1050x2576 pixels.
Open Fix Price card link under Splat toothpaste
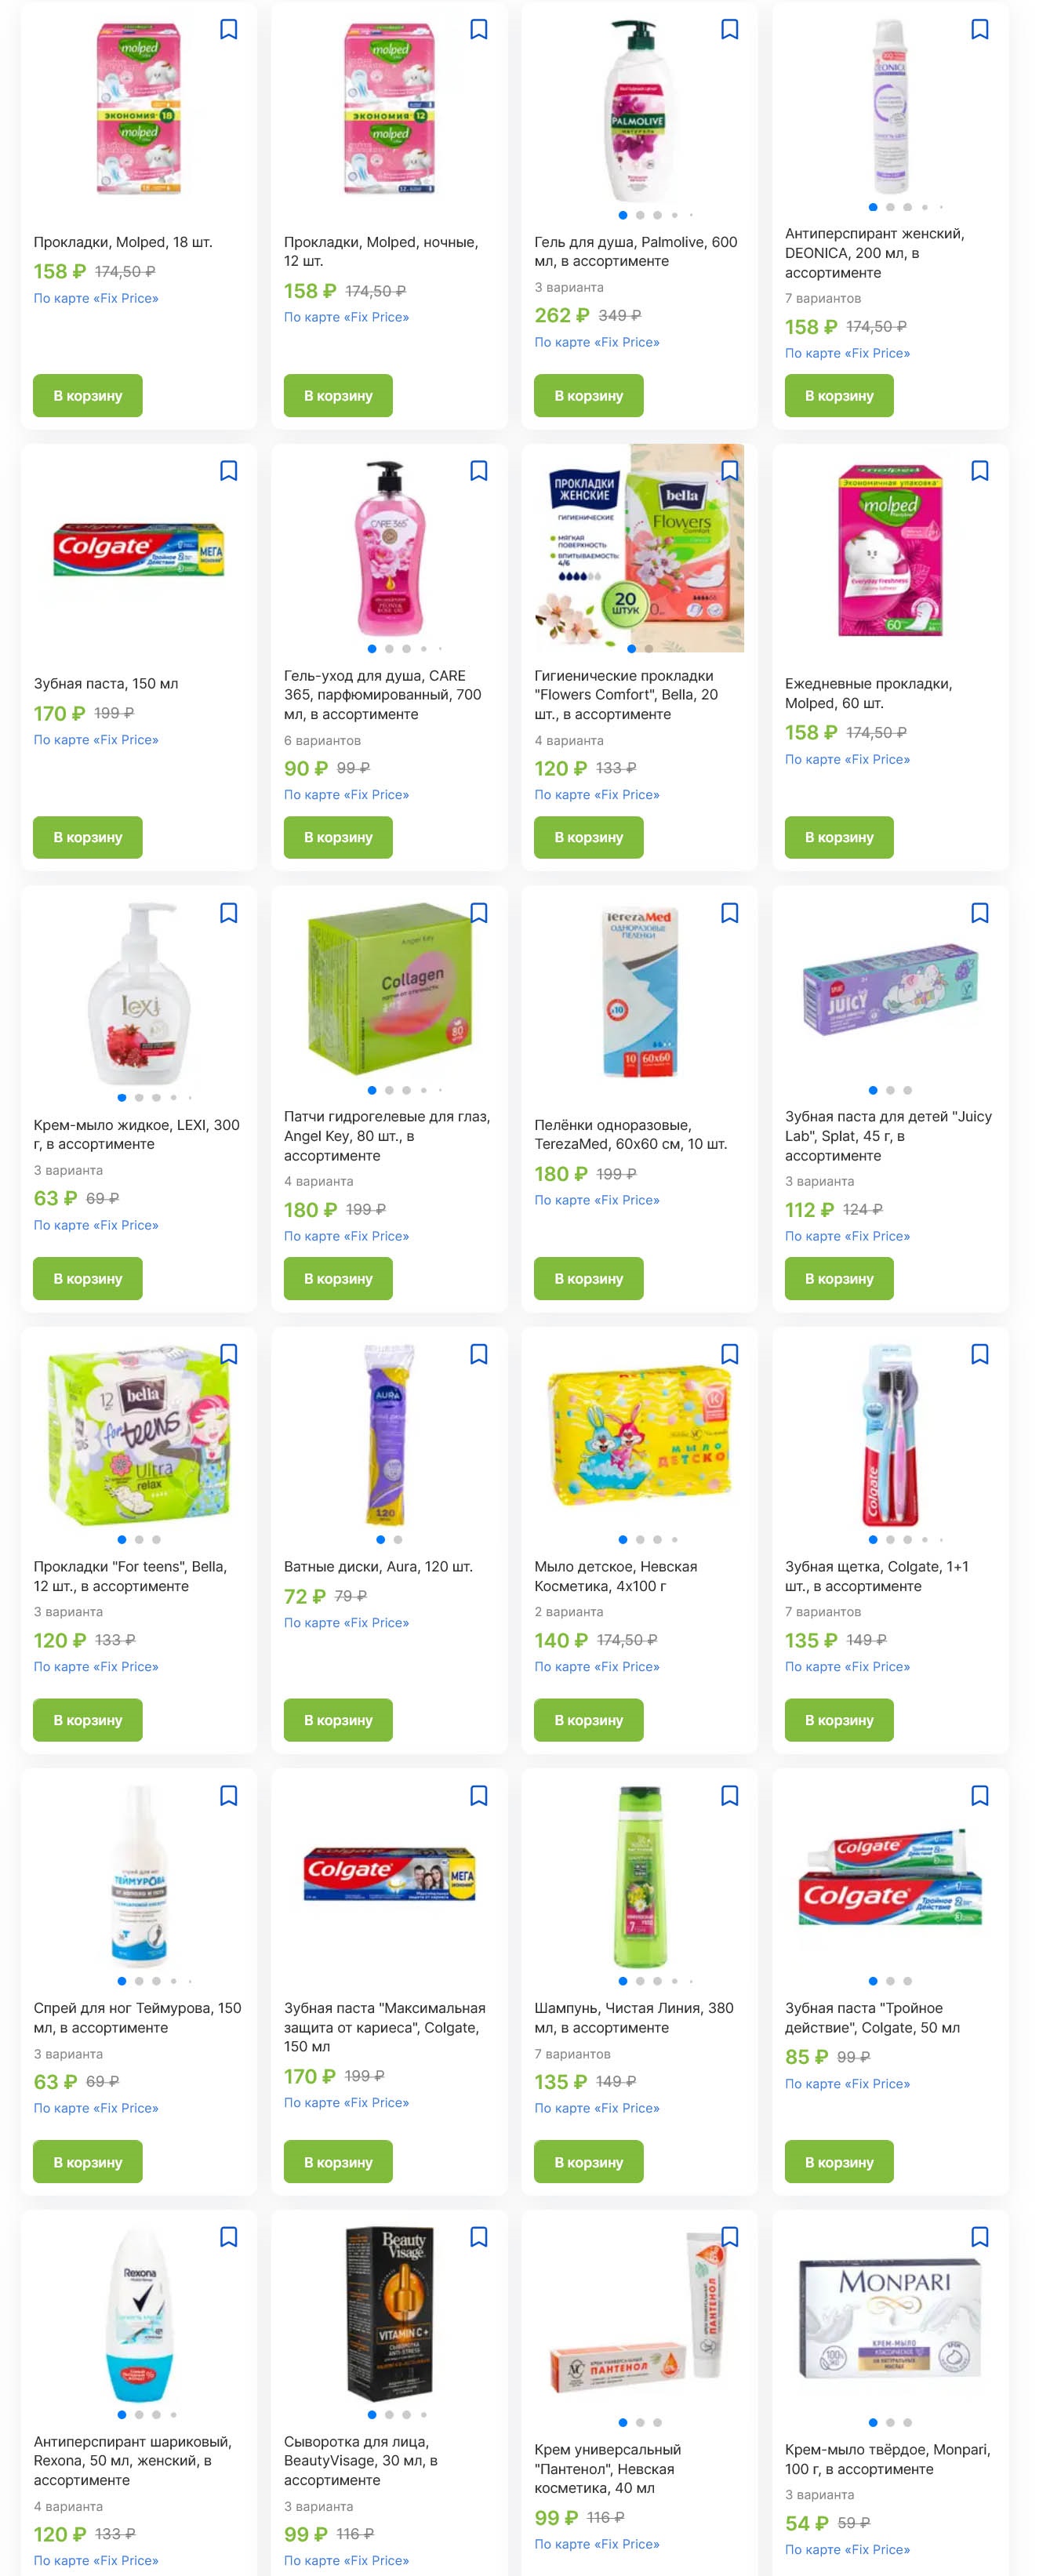[x=847, y=1236]
